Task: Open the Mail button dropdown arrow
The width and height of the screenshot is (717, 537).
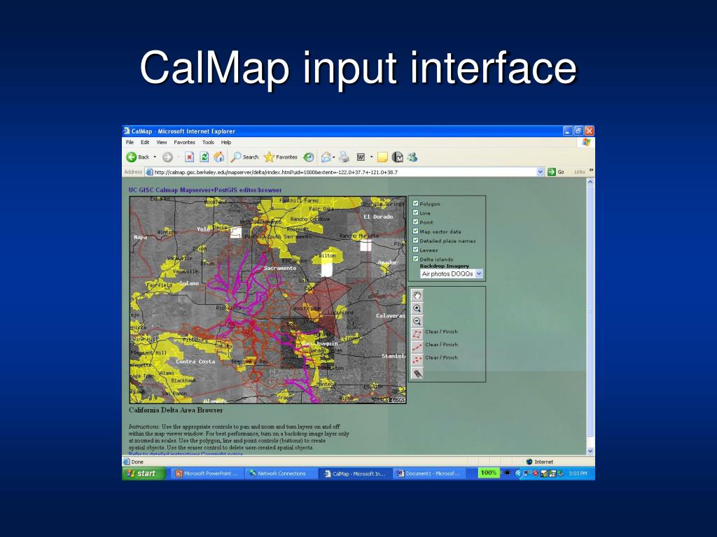Action: (334, 157)
